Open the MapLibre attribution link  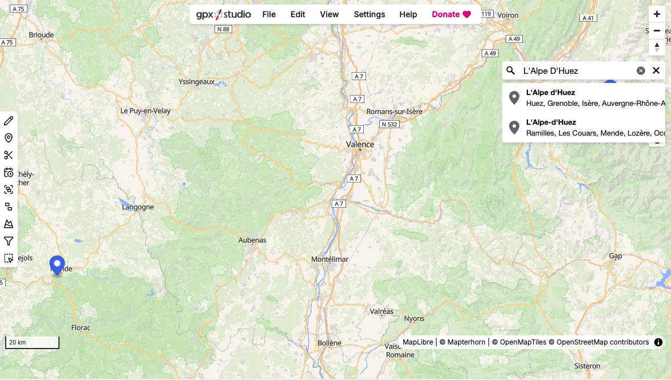pyautogui.click(x=418, y=342)
